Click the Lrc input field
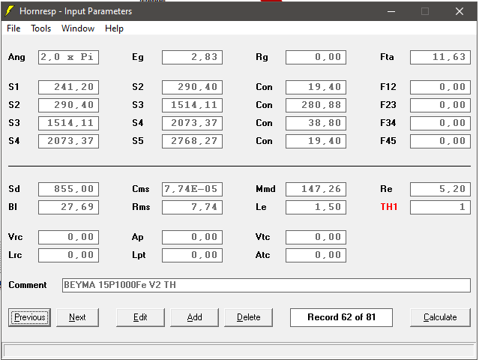479x360 pixels. [x=68, y=255]
